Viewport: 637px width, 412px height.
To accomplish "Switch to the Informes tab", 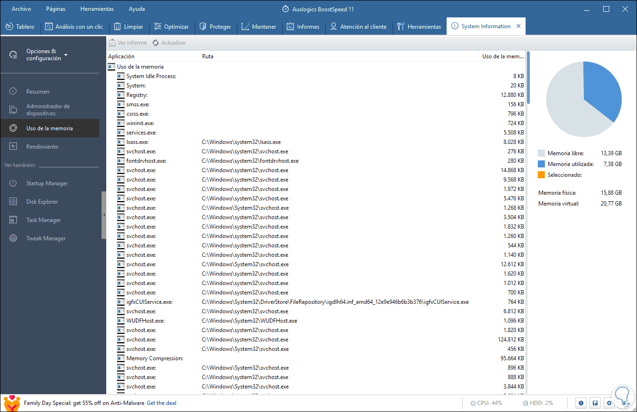I will click(303, 27).
